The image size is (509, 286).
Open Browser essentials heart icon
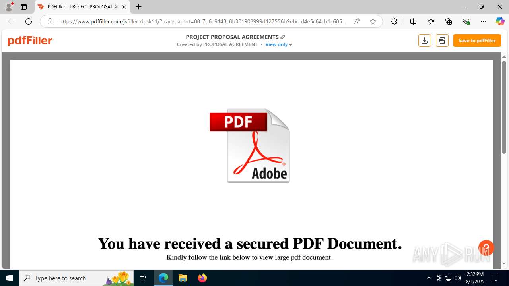(466, 21)
